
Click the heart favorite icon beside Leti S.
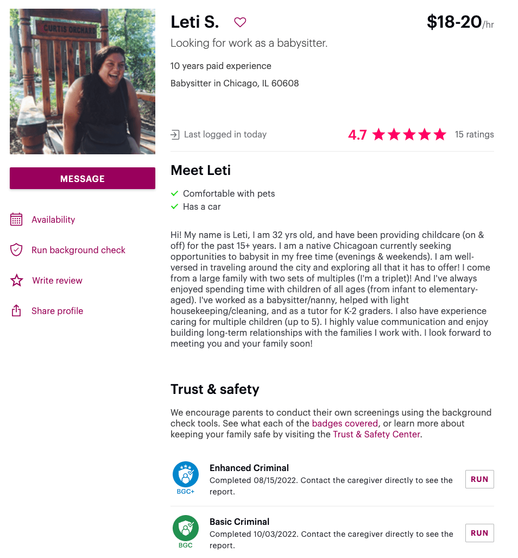(240, 22)
